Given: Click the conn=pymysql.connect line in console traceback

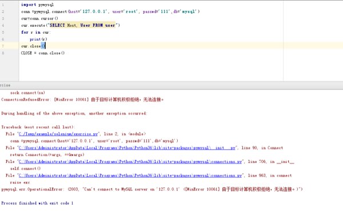Looking at the screenshot, I should coord(94,141).
